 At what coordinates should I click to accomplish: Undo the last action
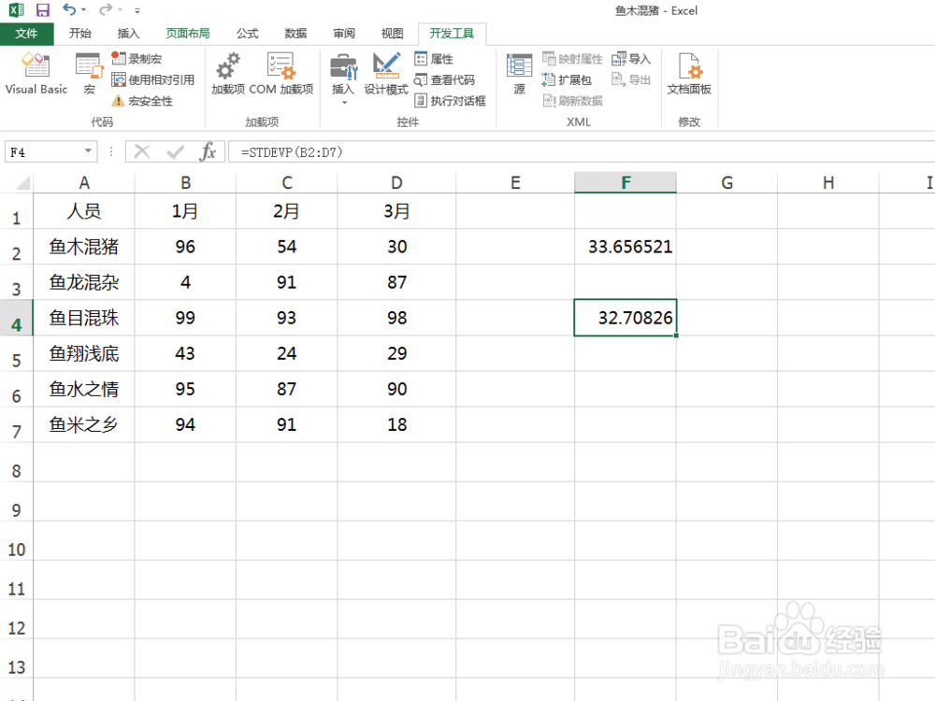click(69, 10)
